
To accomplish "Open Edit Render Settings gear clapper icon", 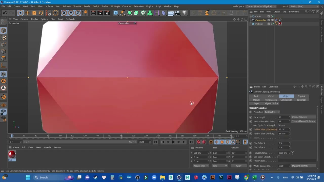I will coord(107,13).
